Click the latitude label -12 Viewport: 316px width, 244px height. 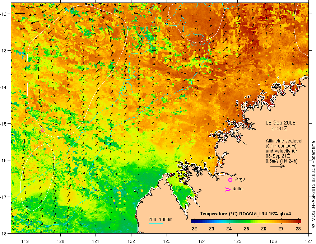(4, 14)
